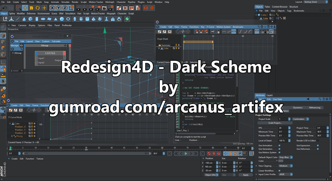Click the green Play Forwards button
The width and height of the screenshot is (332, 181).
pos(186,154)
